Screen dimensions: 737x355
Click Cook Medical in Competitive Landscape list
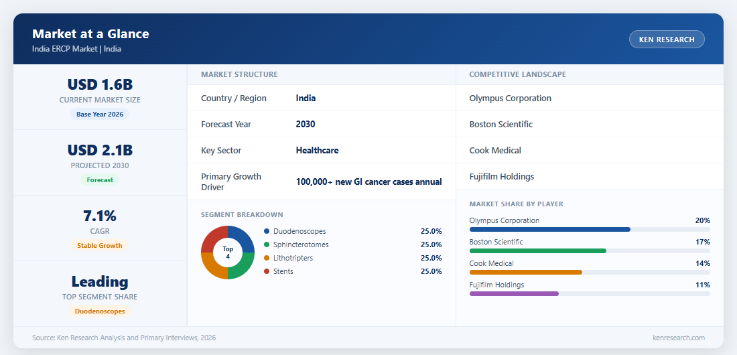(x=495, y=151)
